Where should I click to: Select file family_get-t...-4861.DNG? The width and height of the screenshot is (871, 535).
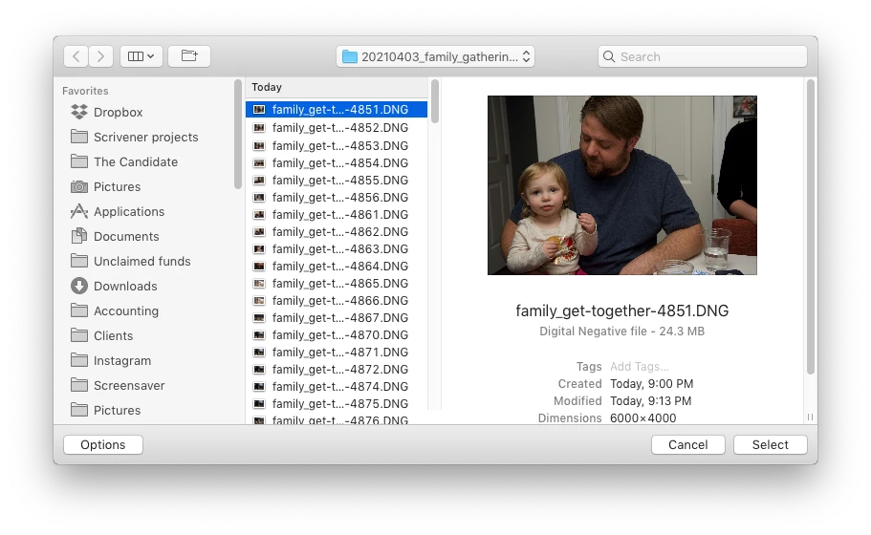tap(337, 215)
